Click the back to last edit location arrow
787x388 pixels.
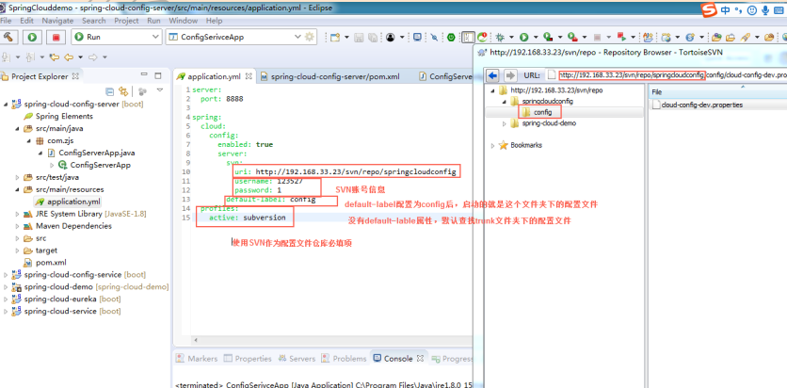coord(54,57)
